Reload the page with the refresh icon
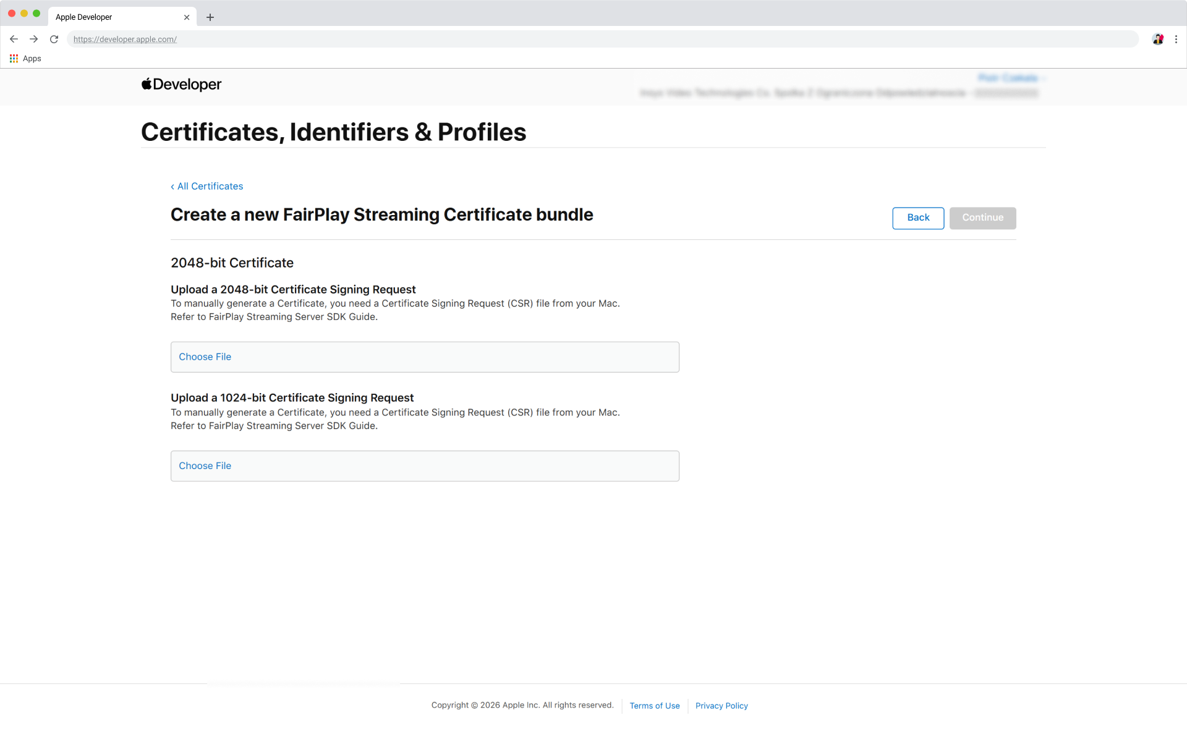The image size is (1187, 736). coord(54,39)
